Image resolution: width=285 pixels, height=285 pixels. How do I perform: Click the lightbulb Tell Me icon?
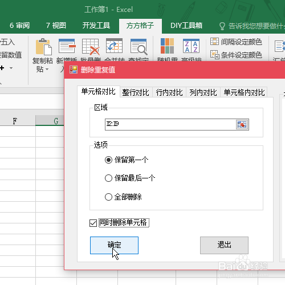pyautogui.click(x=222, y=26)
